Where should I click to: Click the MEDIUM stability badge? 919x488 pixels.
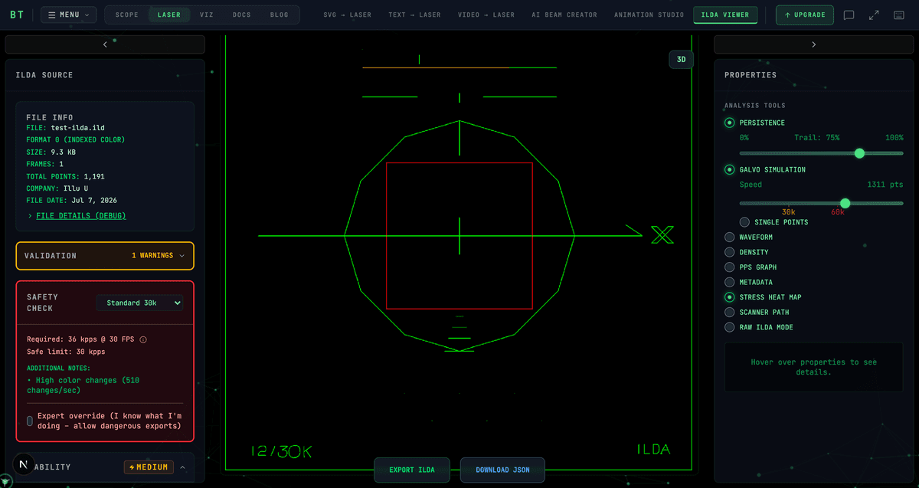149,467
